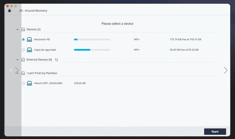The height and width of the screenshot is (139, 235).
Task: Click the Hitachi HDP drive icon
Action: coord(29,83)
